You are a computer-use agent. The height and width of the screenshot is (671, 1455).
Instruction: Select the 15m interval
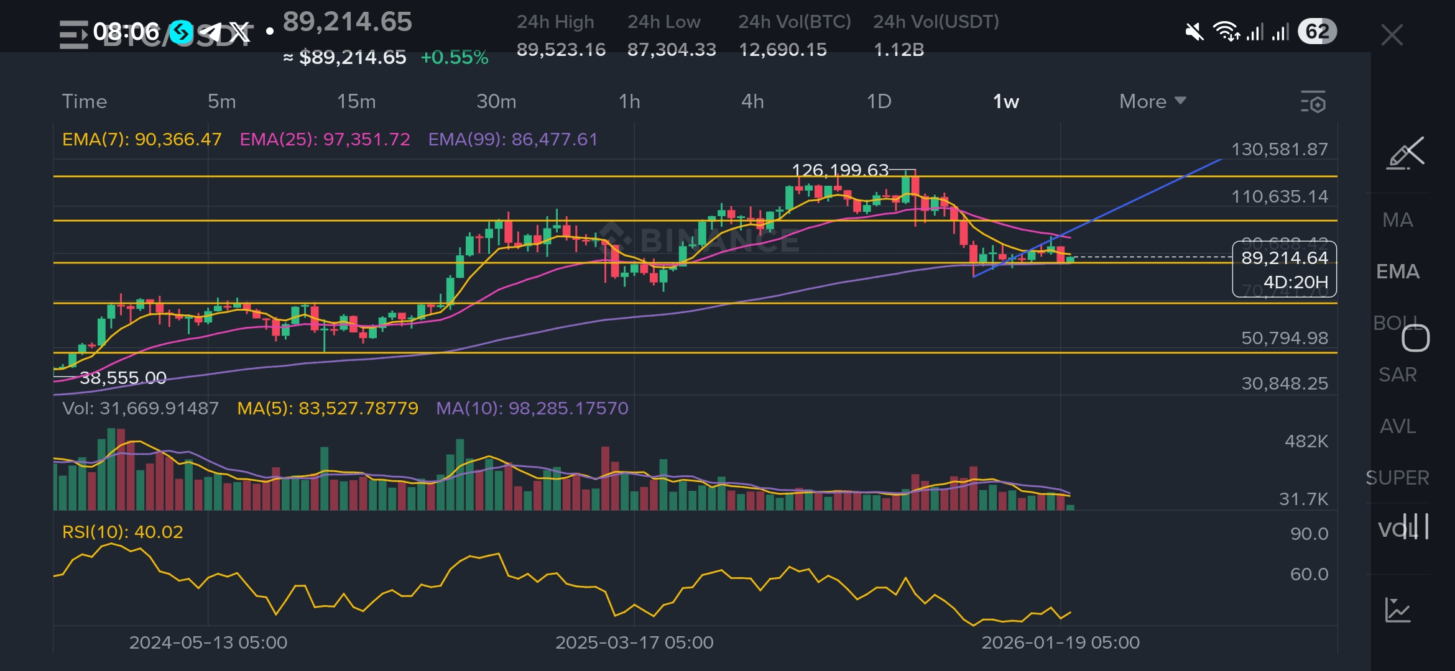356,101
